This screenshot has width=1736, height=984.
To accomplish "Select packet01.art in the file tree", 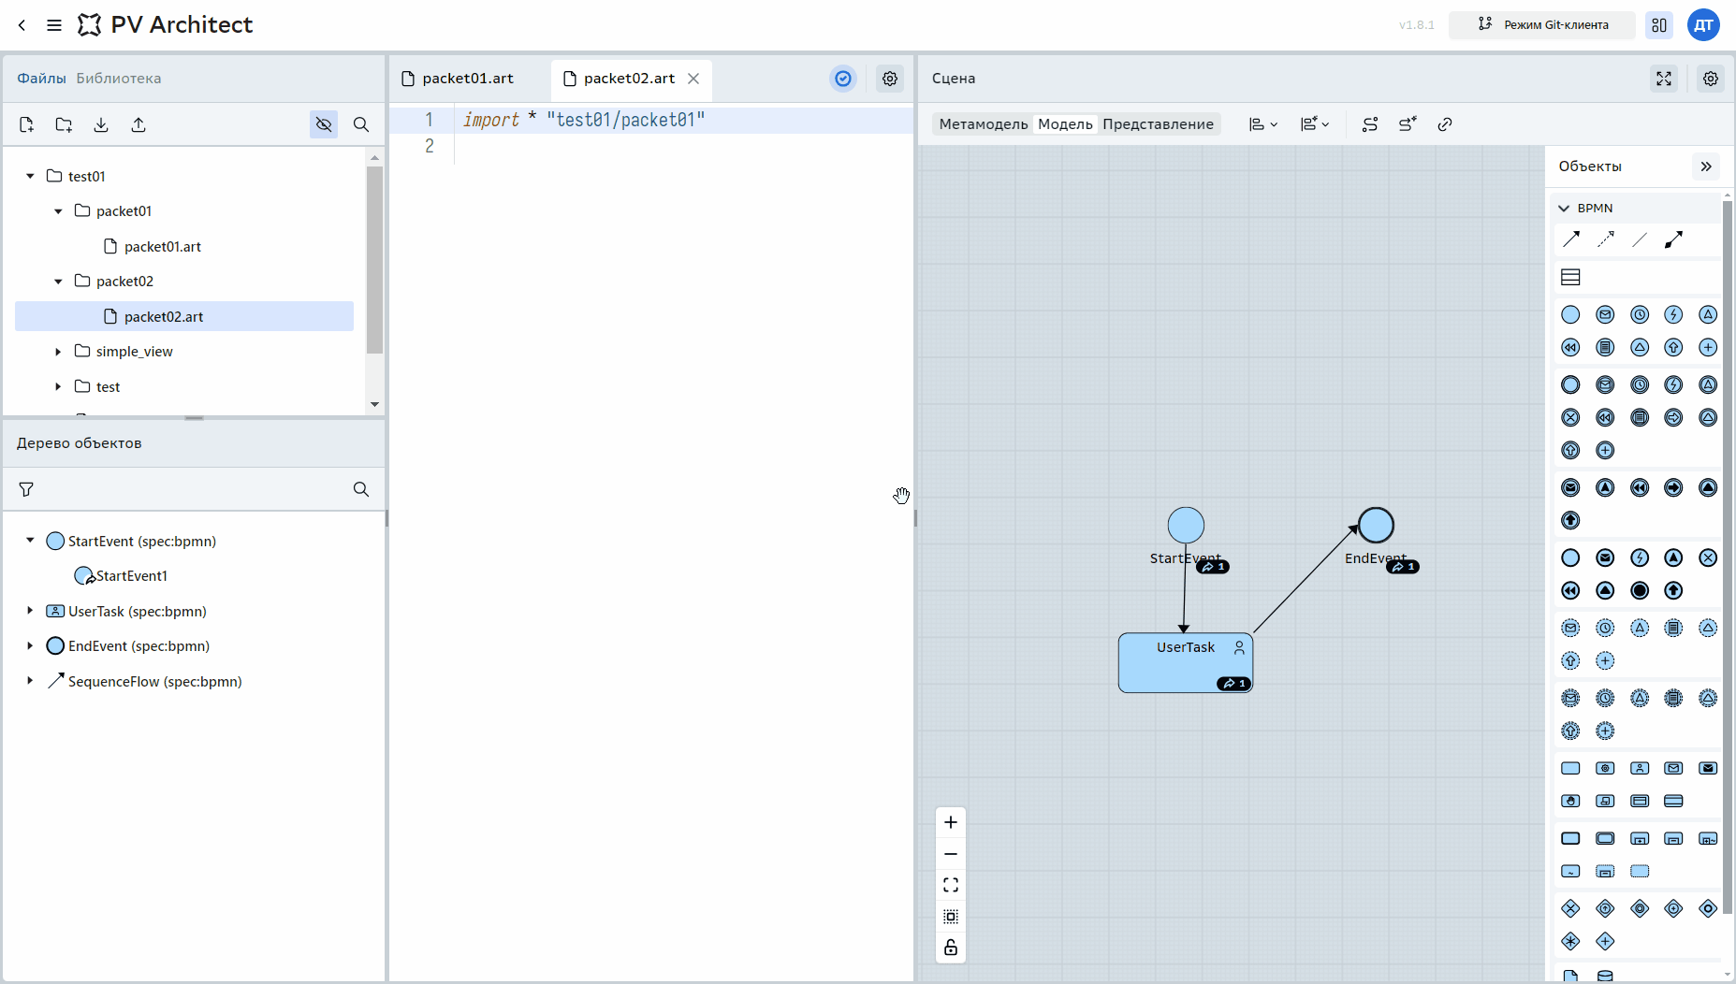I will click(163, 247).
